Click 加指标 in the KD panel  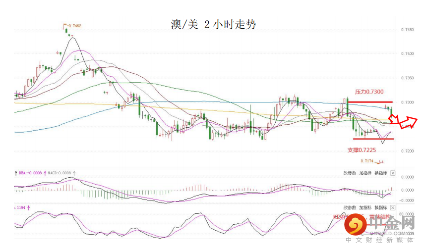[365, 208]
